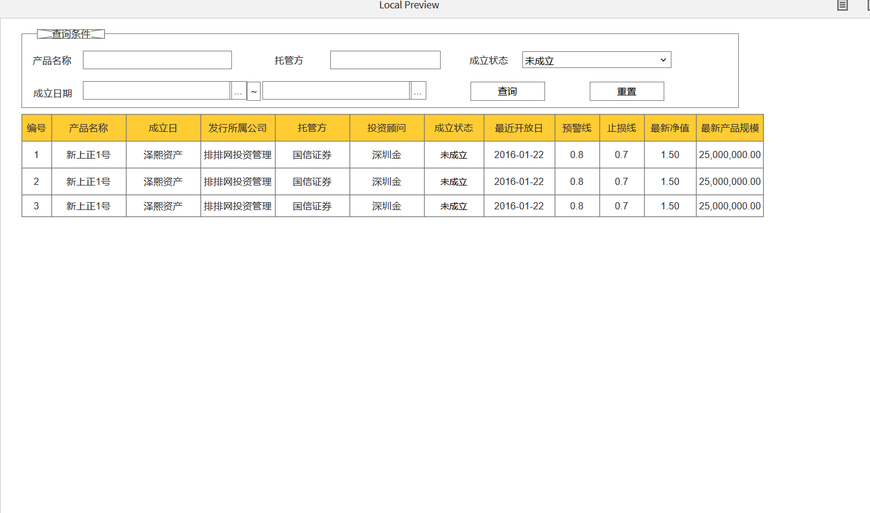Click the 托管方 column header

tap(312, 128)
